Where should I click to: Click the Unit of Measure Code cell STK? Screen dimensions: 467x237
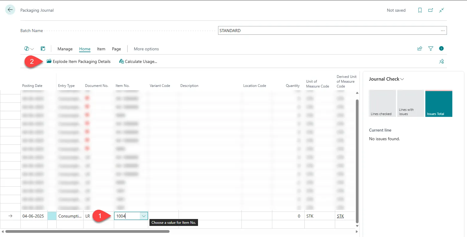320,216
